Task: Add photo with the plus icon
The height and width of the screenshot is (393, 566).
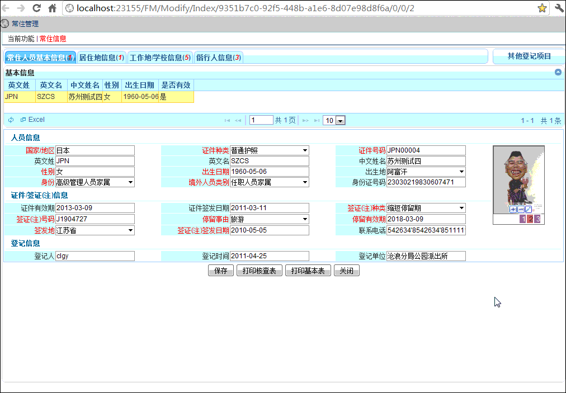Action: [513, 209]
